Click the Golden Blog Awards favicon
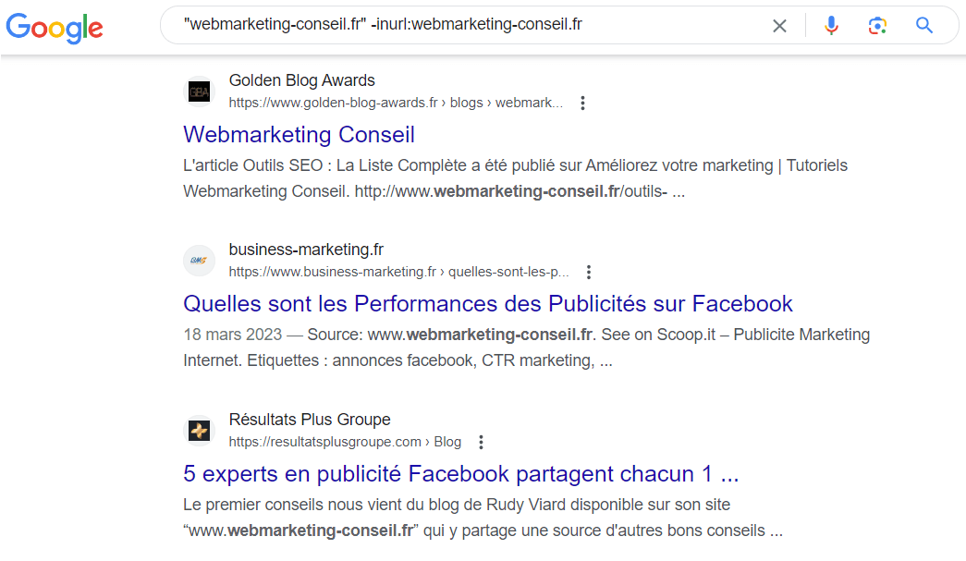Viewport: 966px width, 561px height. pyautogui.click(x=199, y=91)
